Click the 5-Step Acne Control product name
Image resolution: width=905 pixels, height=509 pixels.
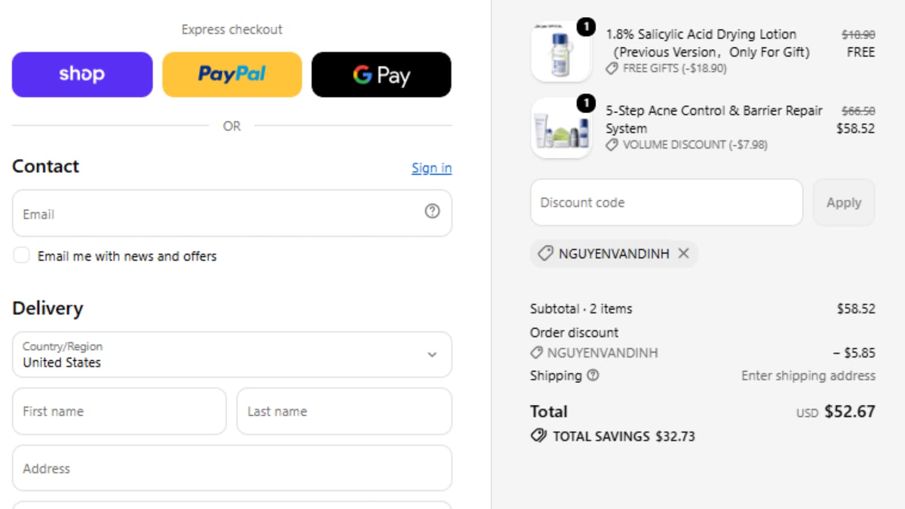(x=714, y=119)
